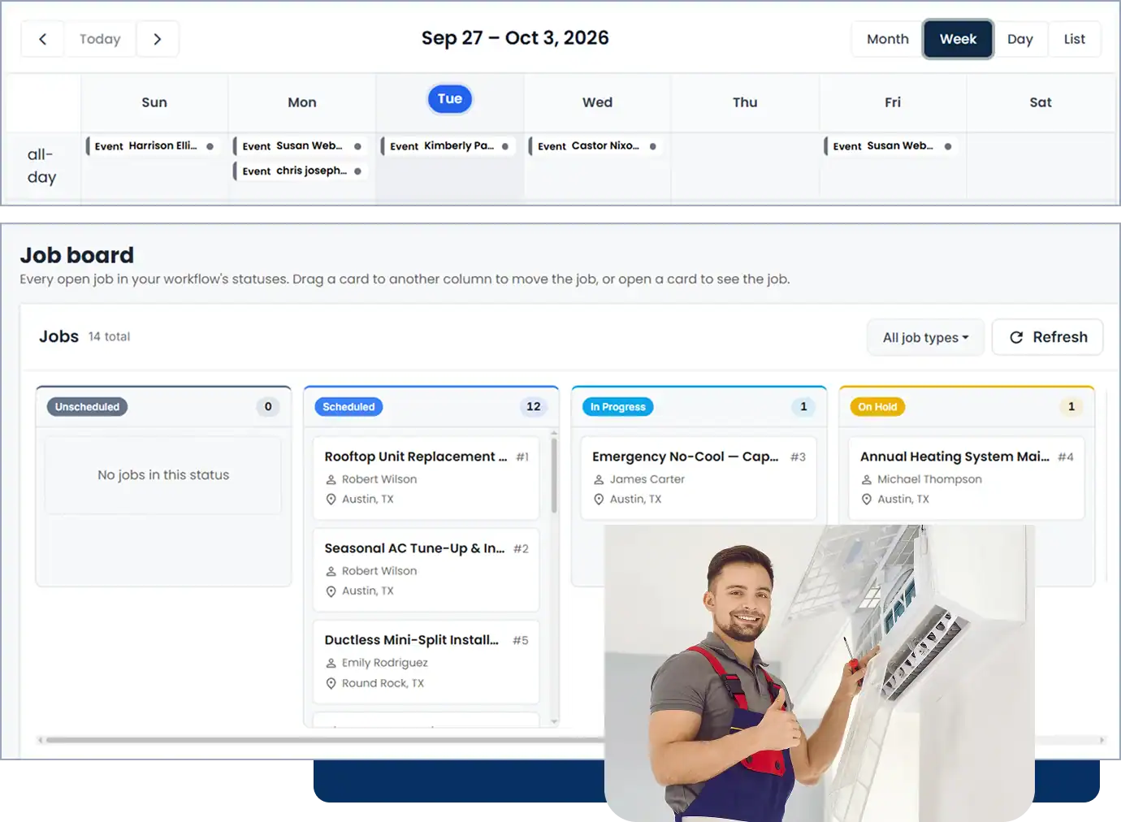The height and width of the screenshot is (822, 1121).
Task: Open Susan Web... event on Friday
Action: [891, 146]
